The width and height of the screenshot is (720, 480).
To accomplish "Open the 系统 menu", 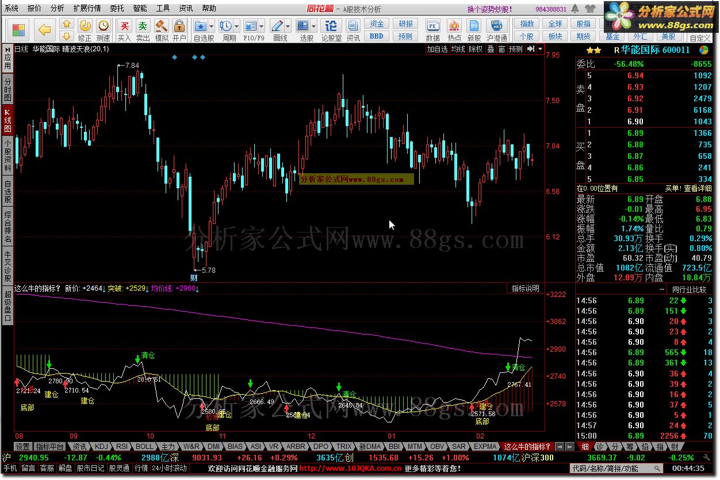I will coord(12,9).
